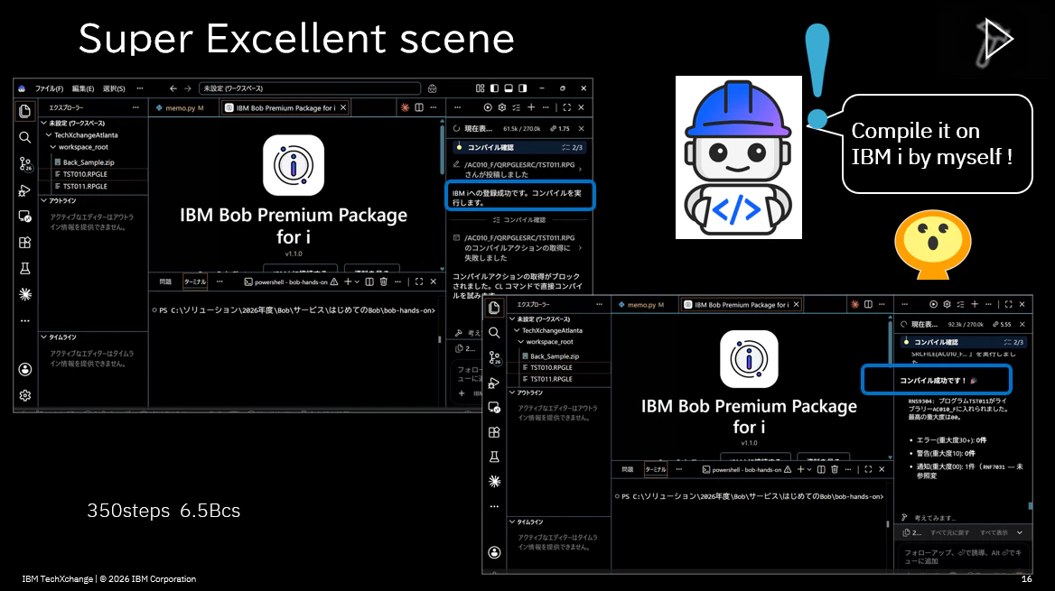The height and width of the screenshot is (591, 1055).
Task: Open Testing flask view in back window
Action: [25, 268]
